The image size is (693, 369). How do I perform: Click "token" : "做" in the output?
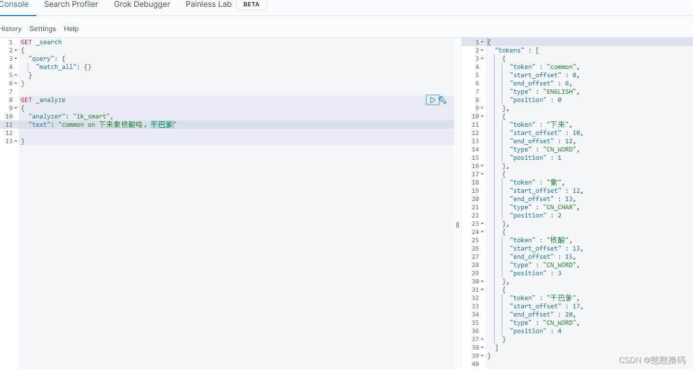[537, 183]
